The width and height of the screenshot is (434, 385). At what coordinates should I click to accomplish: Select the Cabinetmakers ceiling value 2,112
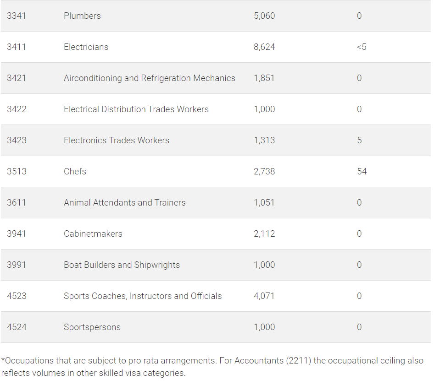264,233
